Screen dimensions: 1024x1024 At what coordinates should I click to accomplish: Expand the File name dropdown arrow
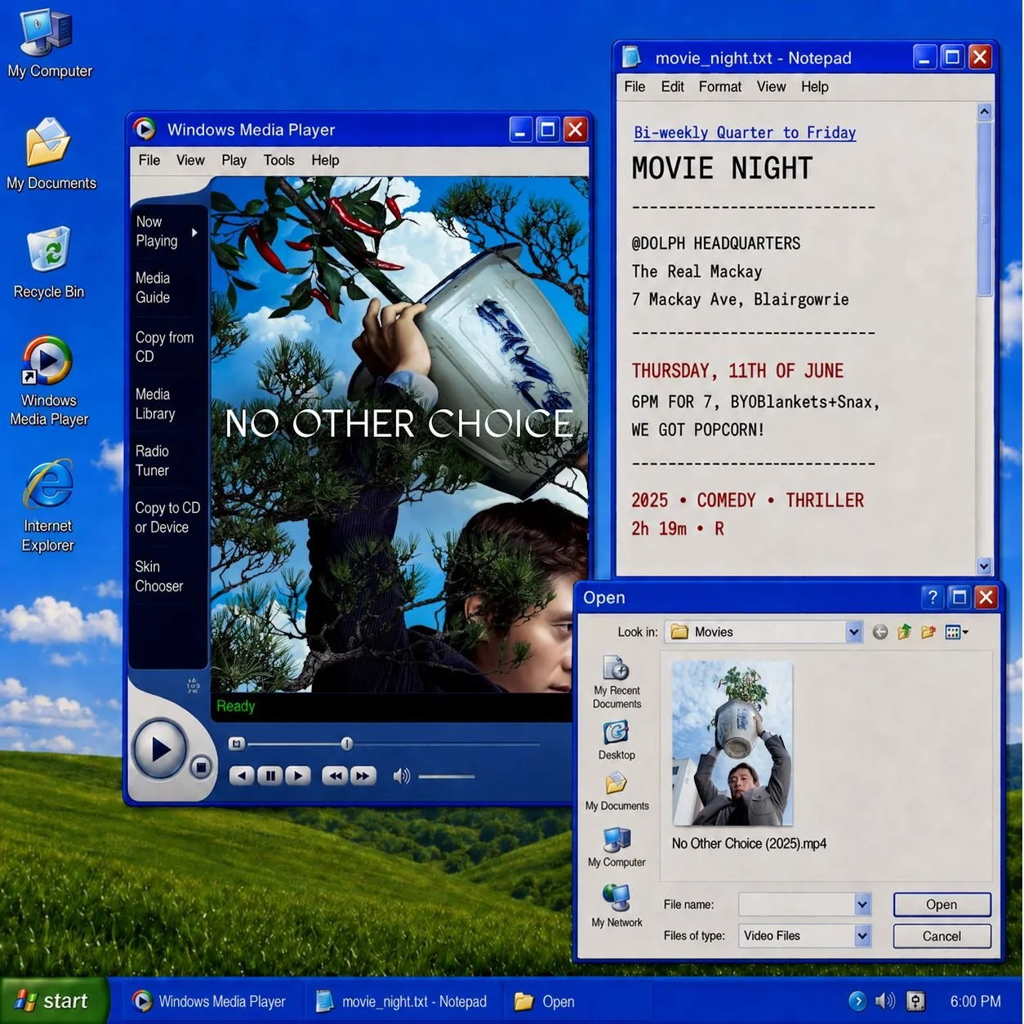tap(862, 904)
